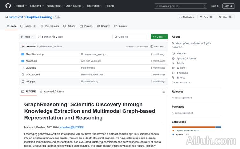Open the GraphReasoning folder

click(35, 54)
